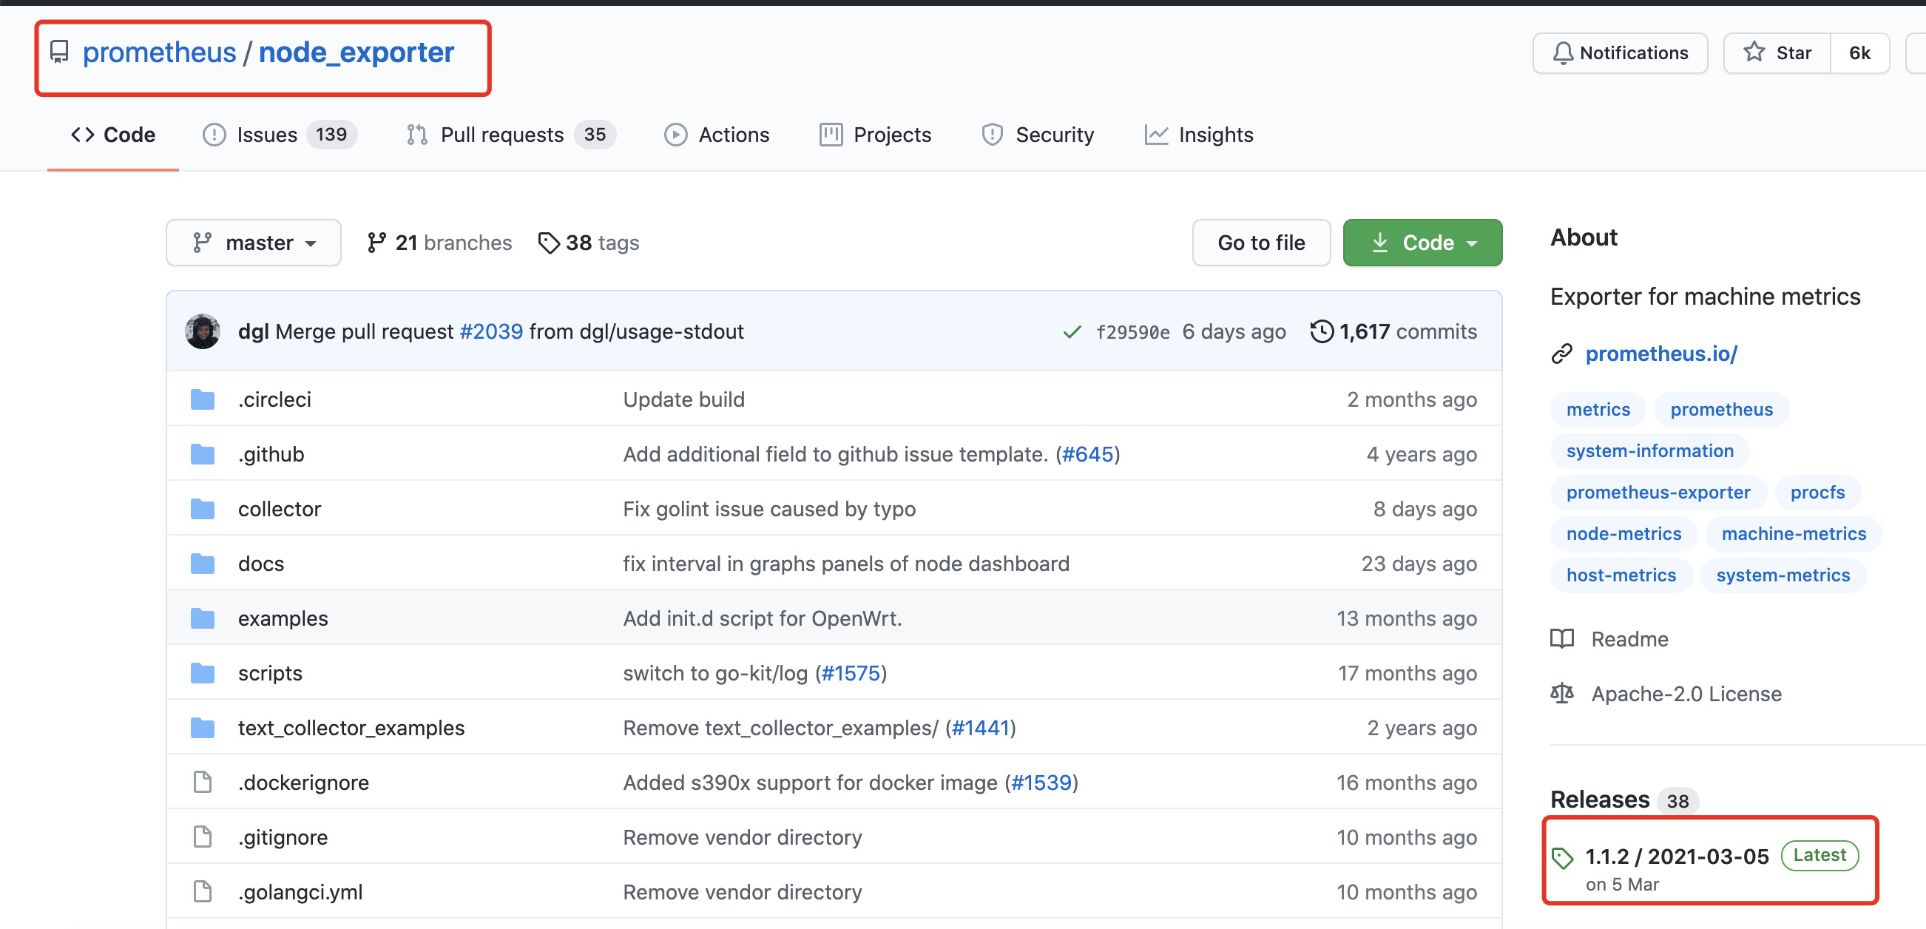Open the Update build commit message
This screenshot has width=1926, height=929.
click(x=683, y=399)
